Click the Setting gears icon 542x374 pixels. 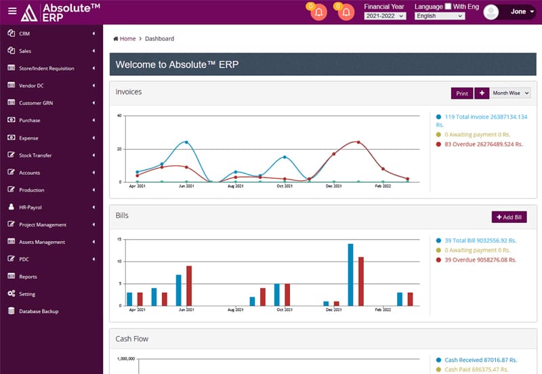click(x=12, y=294)
